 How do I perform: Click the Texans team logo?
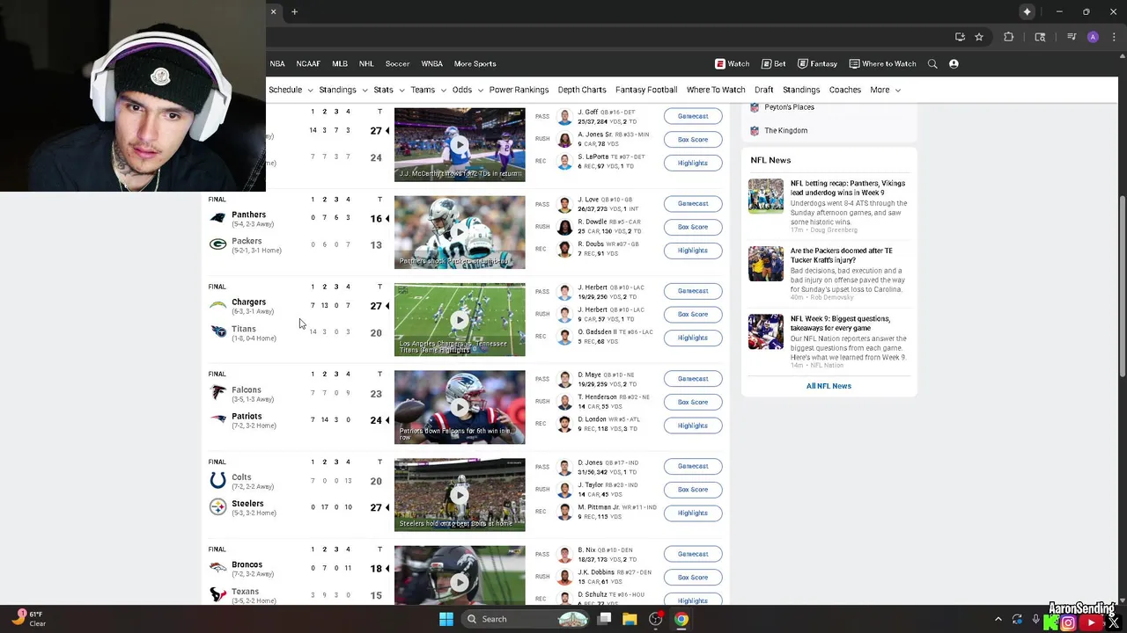[218, 594]
